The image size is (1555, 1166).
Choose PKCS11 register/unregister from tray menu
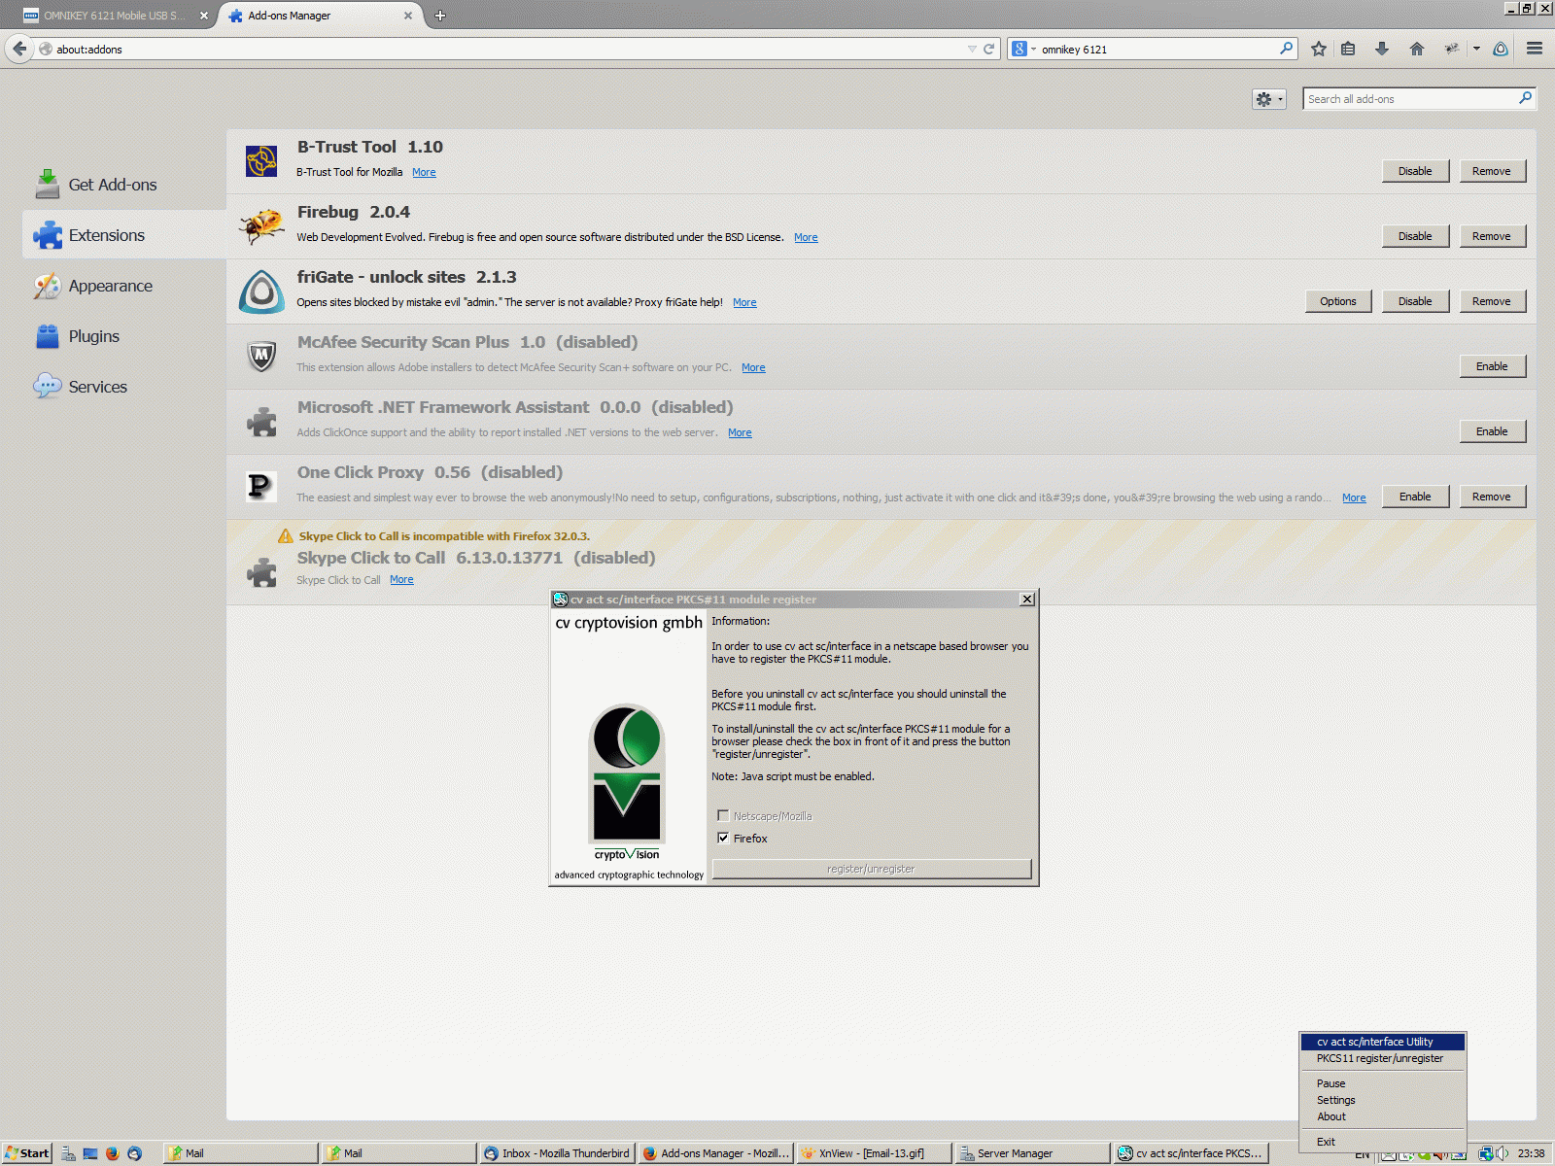pyautogui.click(x=1382, y=1058)
